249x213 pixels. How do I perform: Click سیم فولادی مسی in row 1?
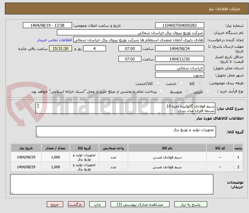[167, 157]
